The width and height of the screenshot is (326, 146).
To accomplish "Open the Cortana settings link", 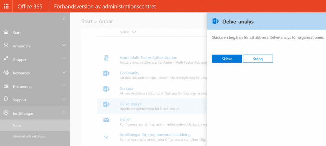I will [x=126, y=88].
